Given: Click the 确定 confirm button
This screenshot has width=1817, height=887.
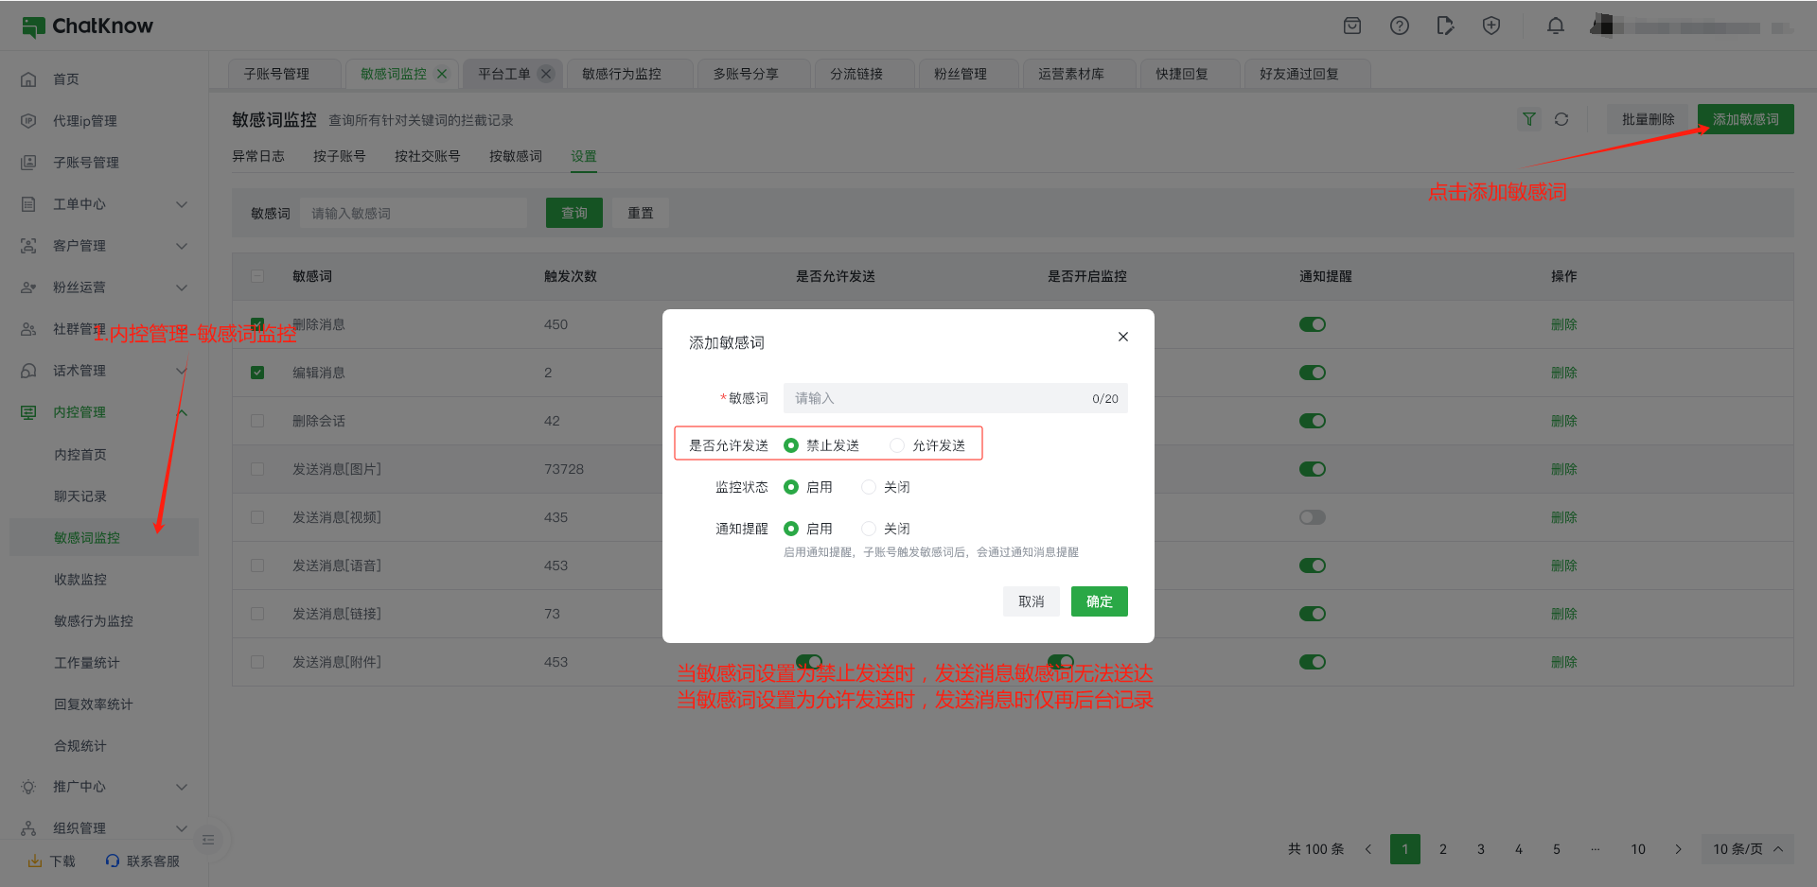Looking at the screenshot, I should (1099, 601).
